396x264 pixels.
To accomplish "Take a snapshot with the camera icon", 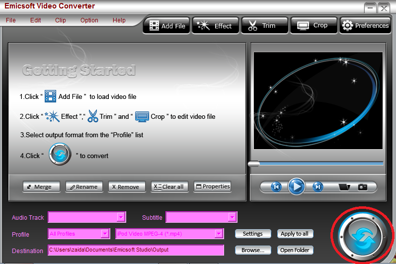I will pyautogui.click(x=363, y=187).
